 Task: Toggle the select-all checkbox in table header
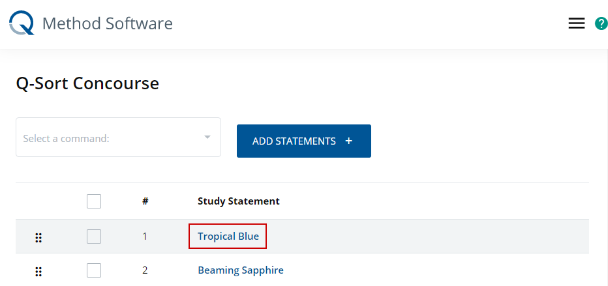tap(94, 201)
